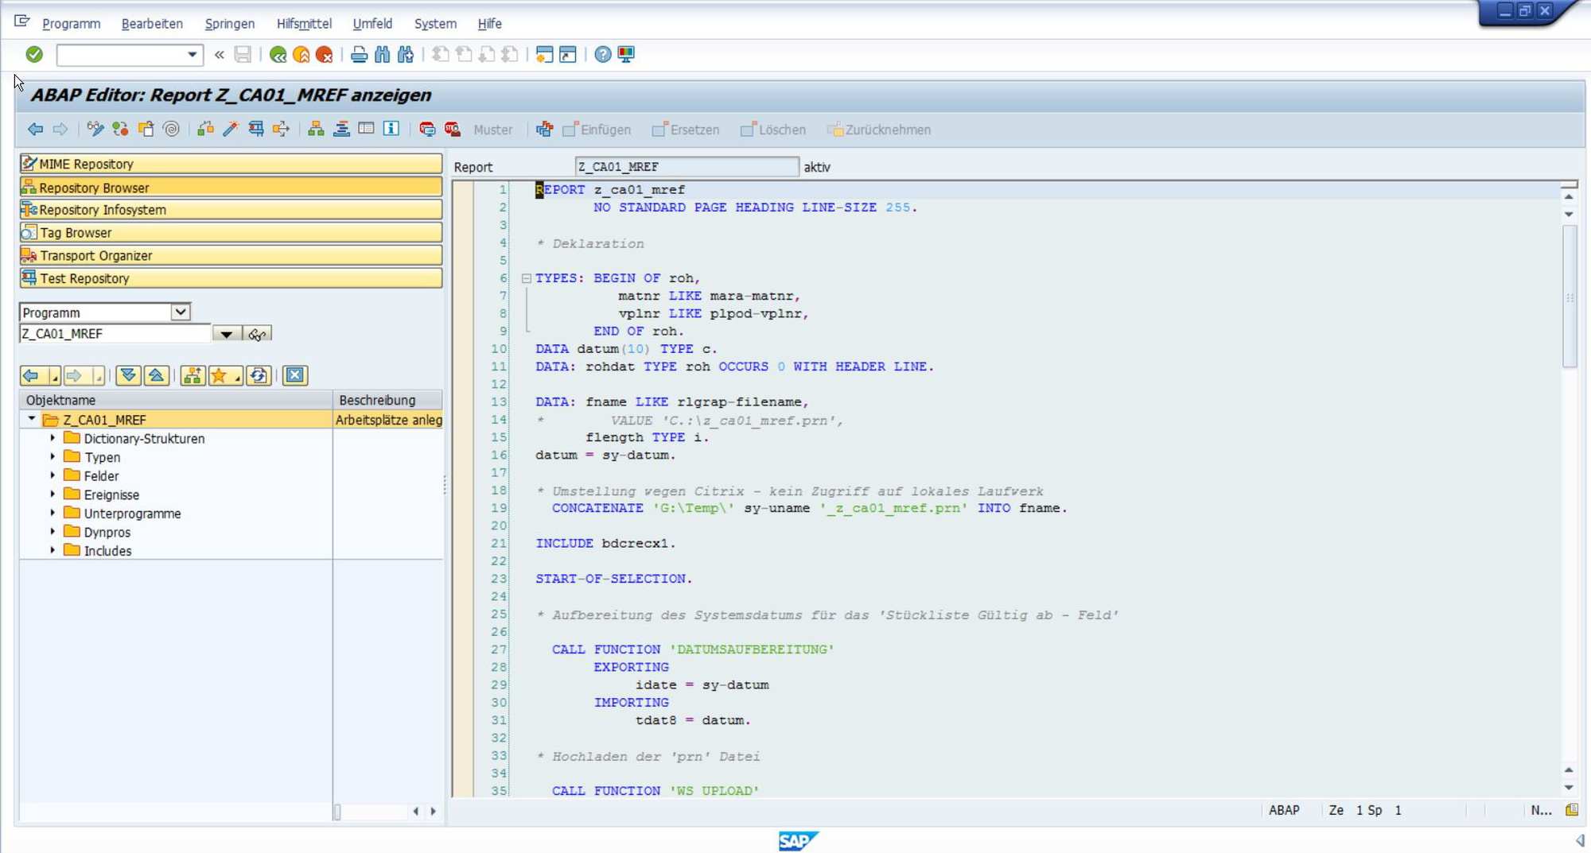Viewport: 1591px width, 853px height.
Task: Collapse all nodes with the double up arrow
Action: click(x=157, y=375)
